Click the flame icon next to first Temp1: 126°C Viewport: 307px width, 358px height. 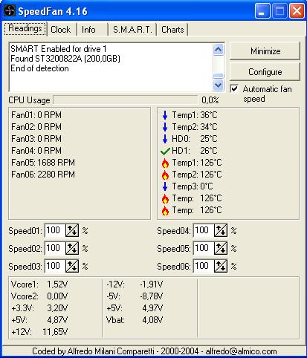[x=165, y=163]
